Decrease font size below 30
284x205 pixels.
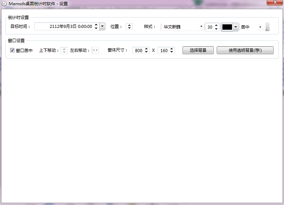216,29
